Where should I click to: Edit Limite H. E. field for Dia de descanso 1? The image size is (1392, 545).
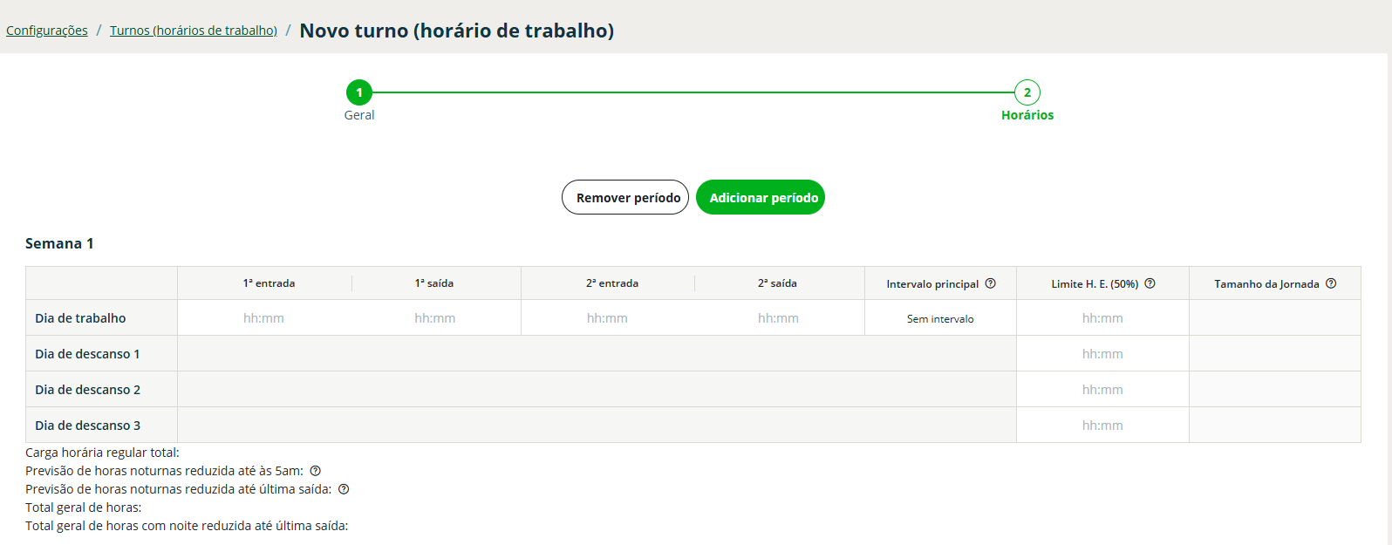1102,354
